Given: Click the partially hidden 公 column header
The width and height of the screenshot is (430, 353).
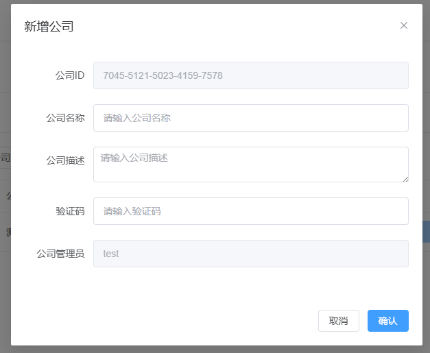Looking at the screenshot, I should (x=8, y=197).
